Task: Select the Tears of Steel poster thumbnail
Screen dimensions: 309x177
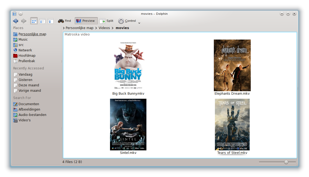Action: pos(232,125)
